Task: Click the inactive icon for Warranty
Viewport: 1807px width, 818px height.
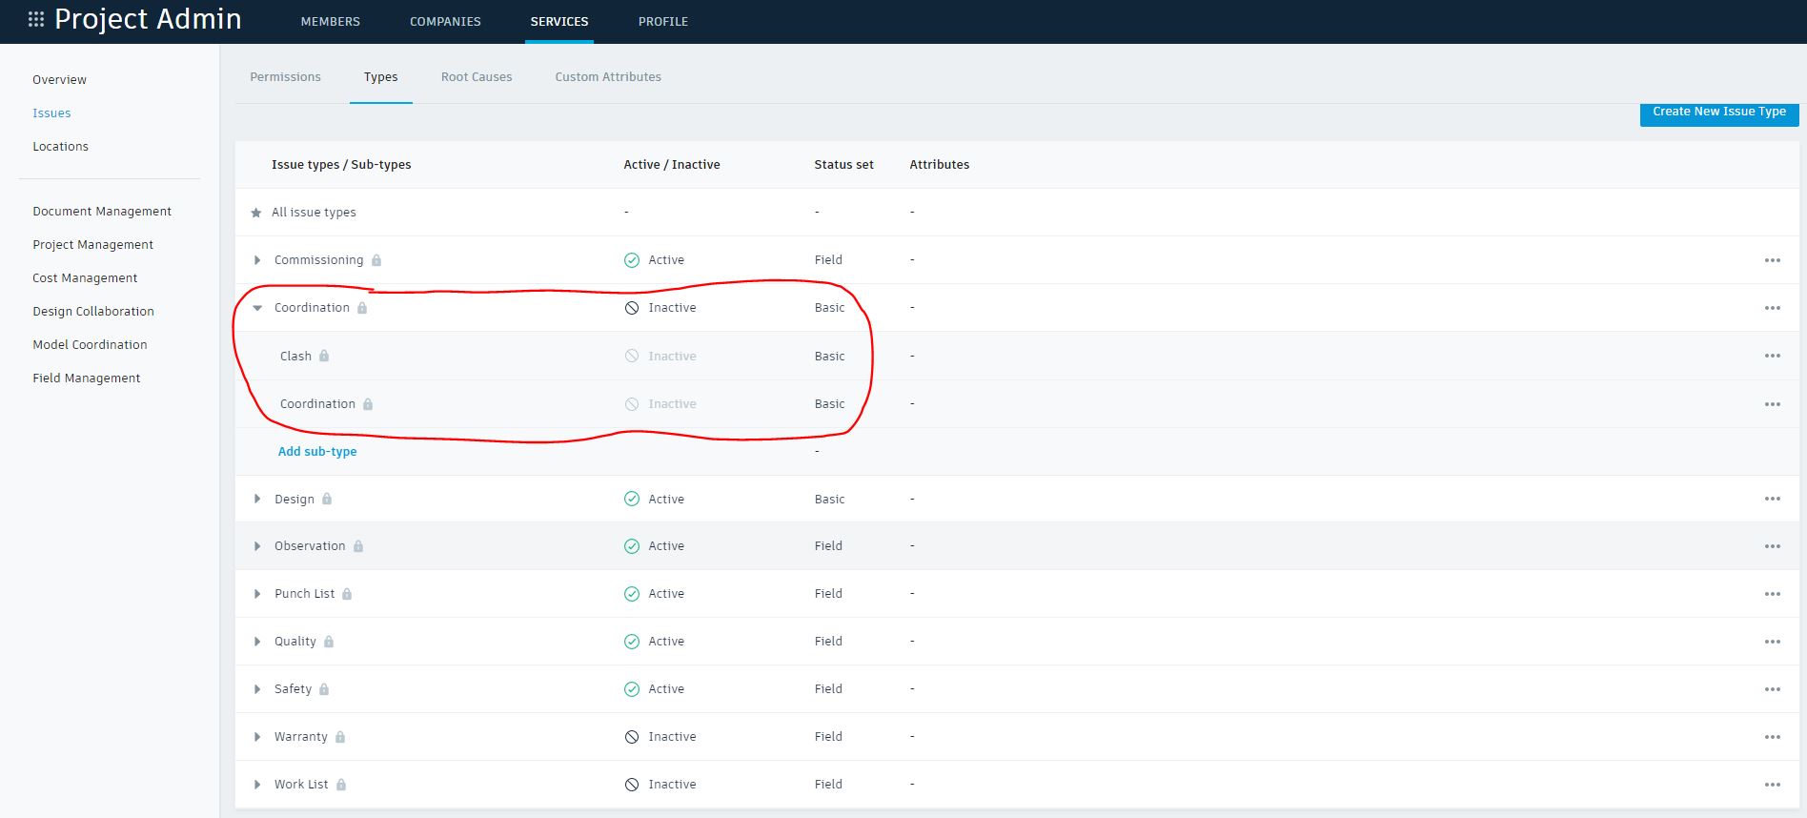Action: pyautogui.click(x=632, y=737)
